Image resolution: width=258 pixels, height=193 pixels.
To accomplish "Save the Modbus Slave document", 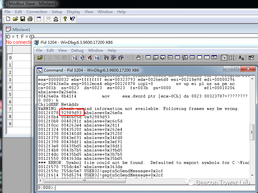I will pyautogui.click(x=23, y=19).
